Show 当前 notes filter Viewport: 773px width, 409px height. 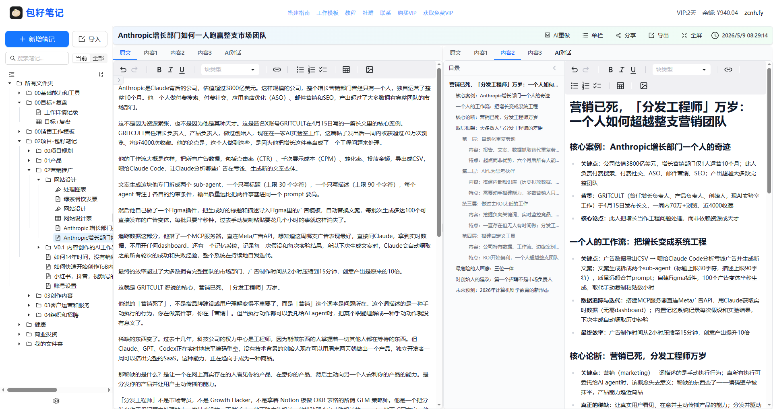click(81, 58)
